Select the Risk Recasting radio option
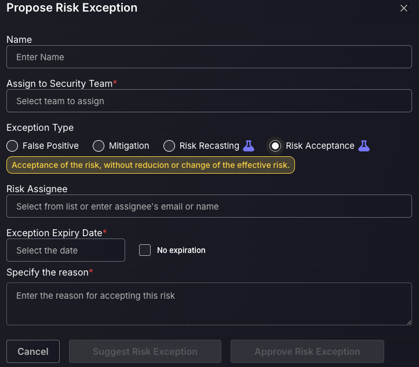 coord(169,146)
